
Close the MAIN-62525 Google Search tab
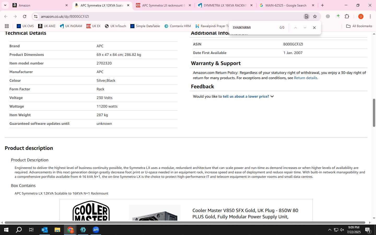pos(313,5)
